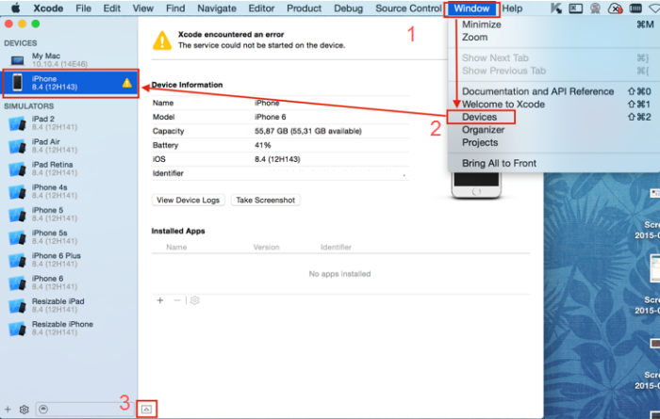Sort installed apps by Name column
This screenshot has height=419, width=660.
pyautogui.click(x=176, y=247)
